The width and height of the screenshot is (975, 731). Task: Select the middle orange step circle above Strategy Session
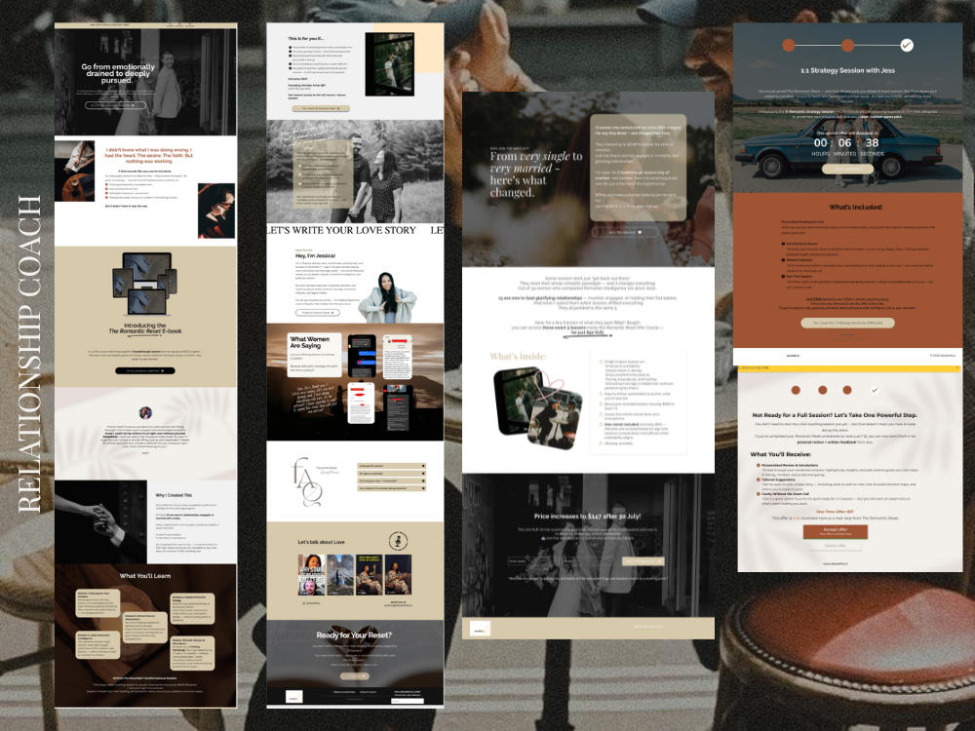pyautogui.click(x=847, y=45)
